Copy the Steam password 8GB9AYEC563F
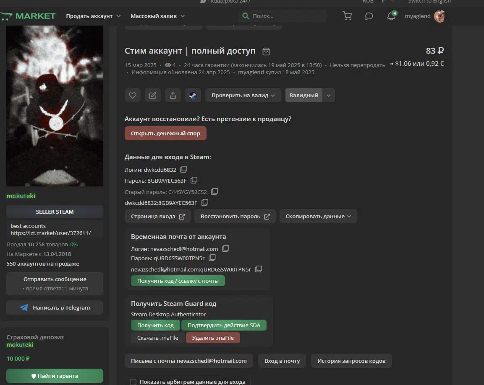Viewport: 484px width, 385px height. (194, 180)
